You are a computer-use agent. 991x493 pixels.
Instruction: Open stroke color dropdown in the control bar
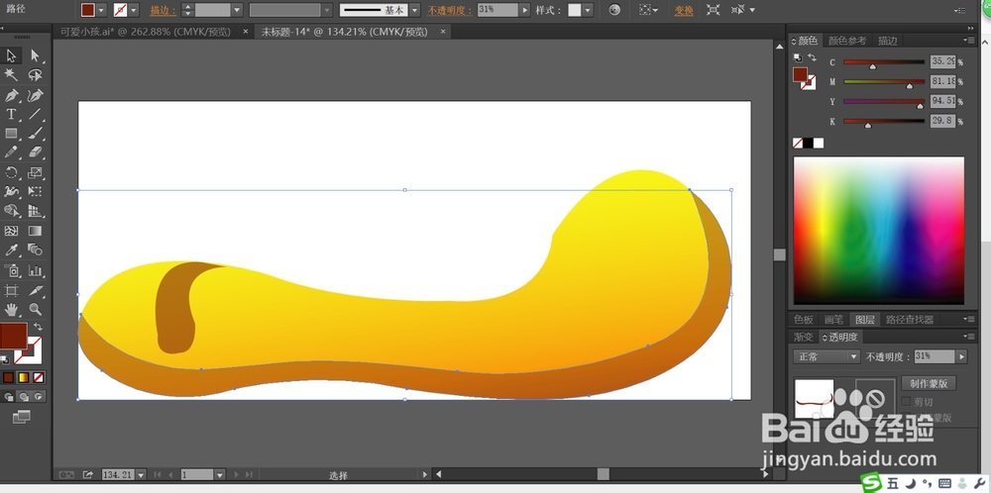(134, 10)
